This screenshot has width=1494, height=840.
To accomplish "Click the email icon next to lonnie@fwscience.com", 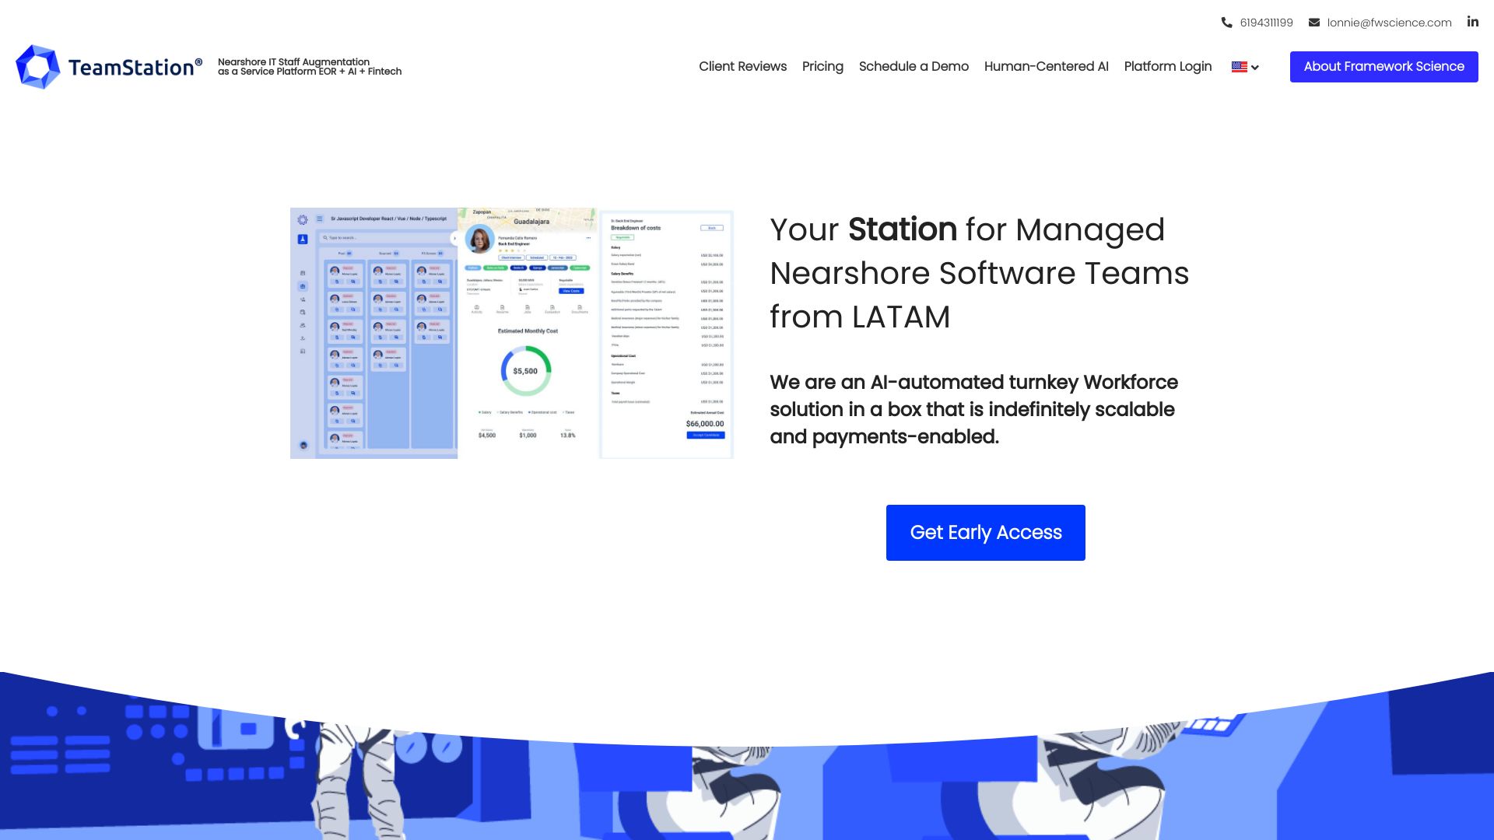I will coord(1314,23).
